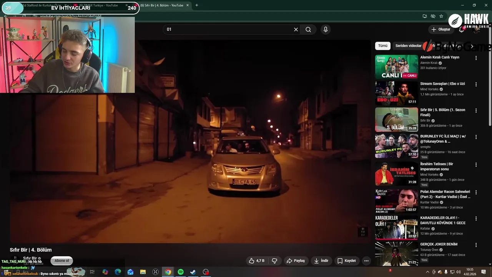Open Sıfır Bir 5. Bölüm Sezon Finali title
Screen dimensions: 492x277
[x=442, y=112]
